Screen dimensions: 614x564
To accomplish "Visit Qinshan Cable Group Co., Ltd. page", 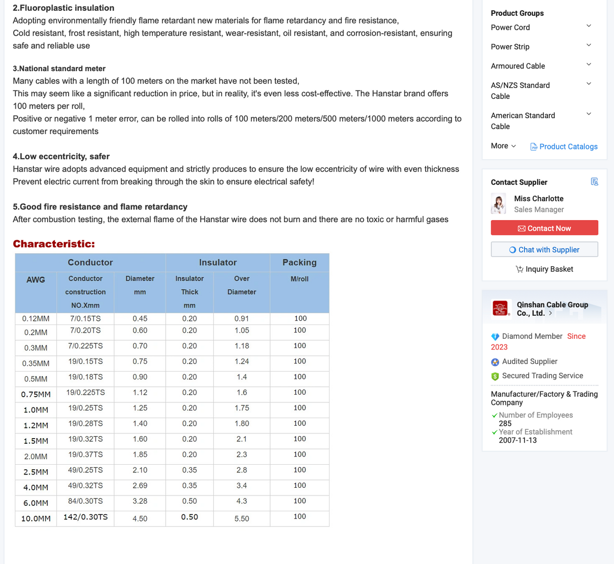I will [x=553, y=309].
